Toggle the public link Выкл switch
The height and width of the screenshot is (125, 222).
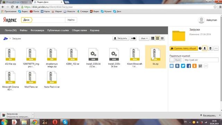coord(176,60)
